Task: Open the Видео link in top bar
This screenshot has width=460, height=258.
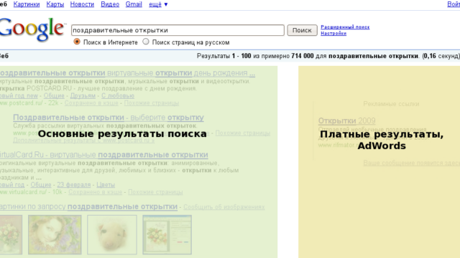Action: pyautogui.click(x=110, y=4)
